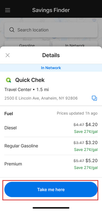
Task: Tap the Quick Chek logo icon
Action: pos(8,80)
